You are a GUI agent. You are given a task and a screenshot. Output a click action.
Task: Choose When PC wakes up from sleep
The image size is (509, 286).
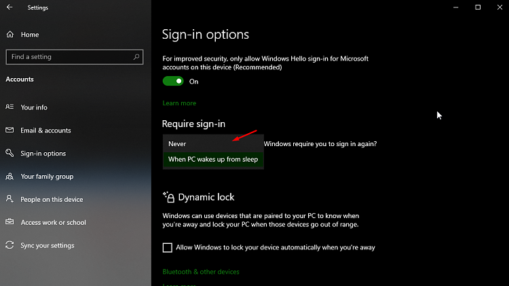(x=213, y=159)
